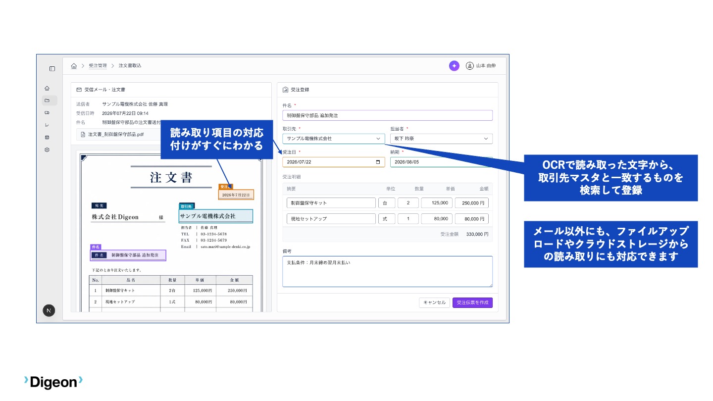Viewport: 713px width, 401px height.
Task: Open the archive box icon in sidebar
Action: 47,137
